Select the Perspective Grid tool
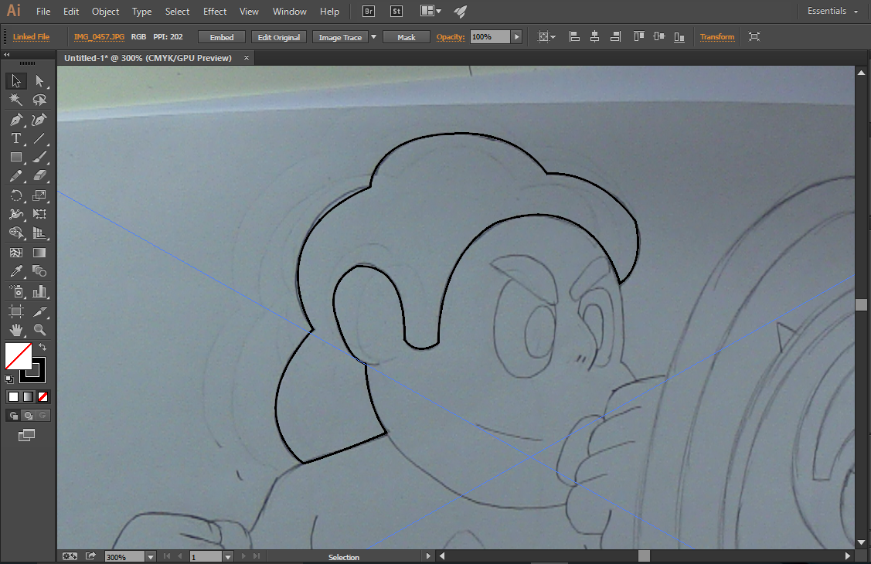Viewport: 871px width, 564px height. click(39, 233)
